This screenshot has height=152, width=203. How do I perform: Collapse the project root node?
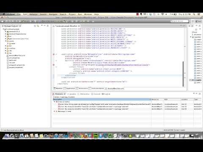(3, 29)
